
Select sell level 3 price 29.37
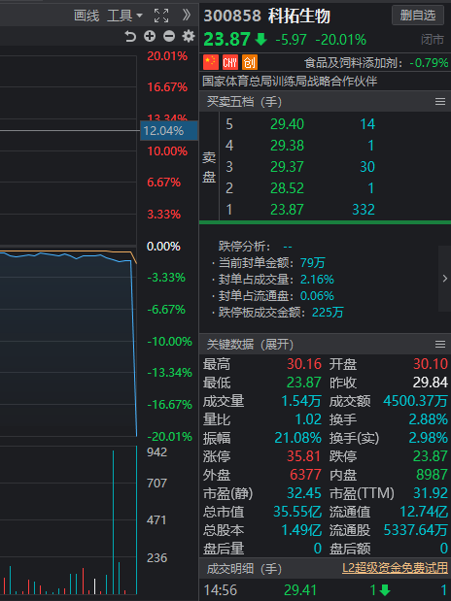coord(287,167)
